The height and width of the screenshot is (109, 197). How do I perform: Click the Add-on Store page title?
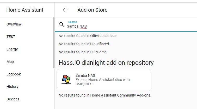point(92,10)
